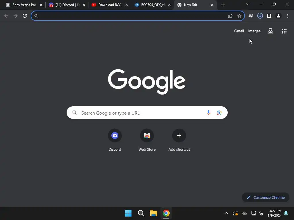
Task: Search by image with the Google Lens icon
Action: click(x=219, y=113)
